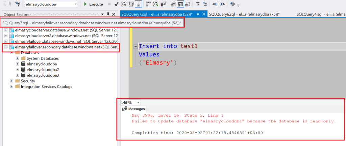
Task: Toggle Results to Text output mode
Action: tap(173, 4)
